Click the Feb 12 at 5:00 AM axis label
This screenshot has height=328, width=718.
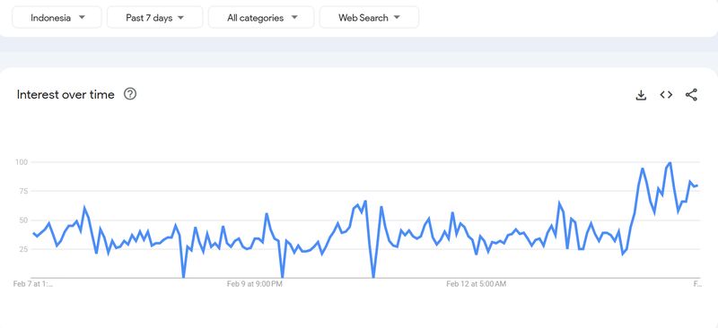point(477,284)
